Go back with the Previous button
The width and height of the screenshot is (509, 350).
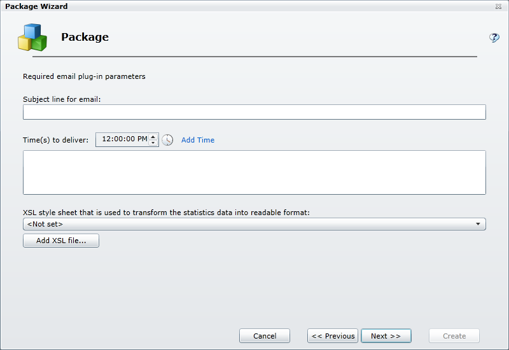point(333,336)
